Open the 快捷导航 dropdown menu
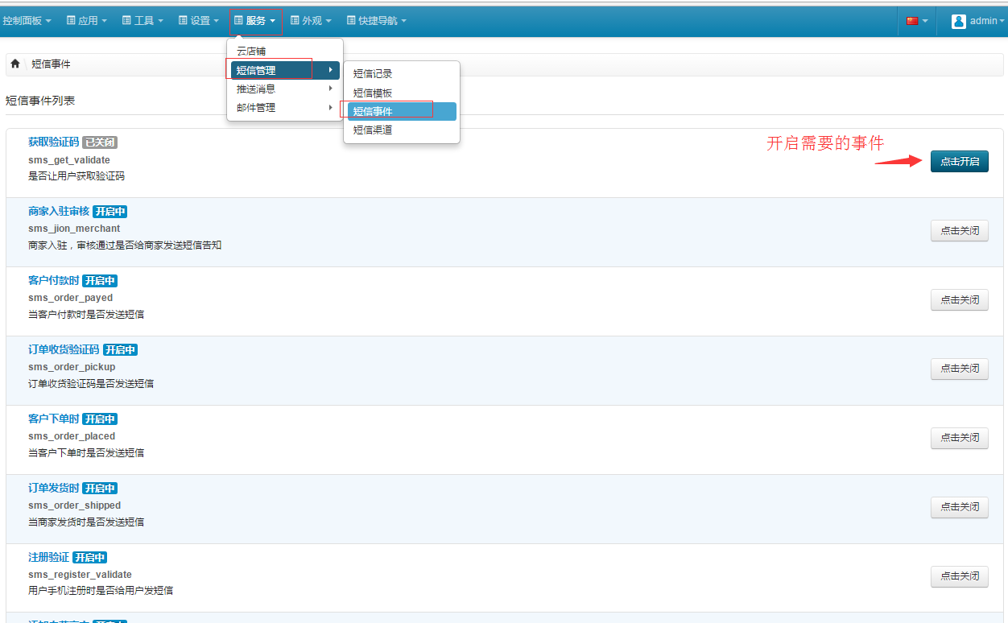The height and width of the screenshot is (623, 1008). point(376,21)
